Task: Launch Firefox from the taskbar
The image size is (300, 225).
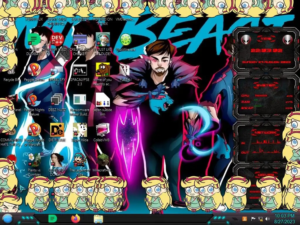Action: pyautogui.click(x=76, y=219)
